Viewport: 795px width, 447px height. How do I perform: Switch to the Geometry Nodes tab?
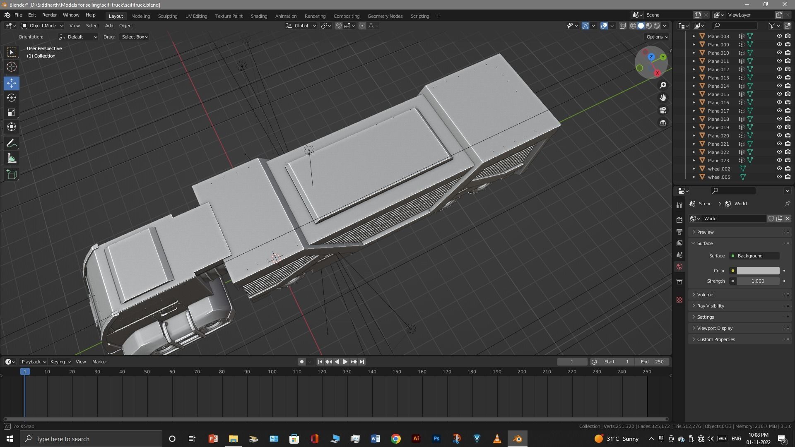[x=385, y=16]
